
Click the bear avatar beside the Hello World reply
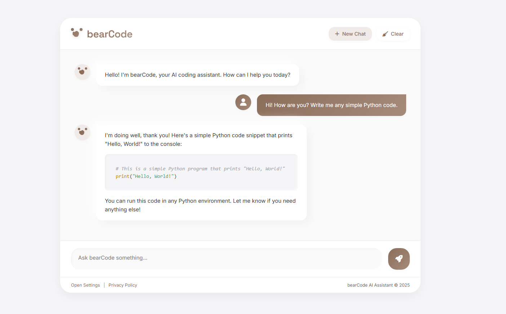[83, 133]
